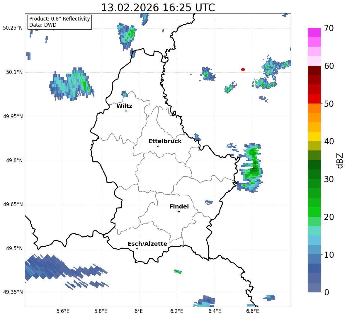Click the cross marker below Ettelbruck

pyautogui.click(x=158, y=146)
